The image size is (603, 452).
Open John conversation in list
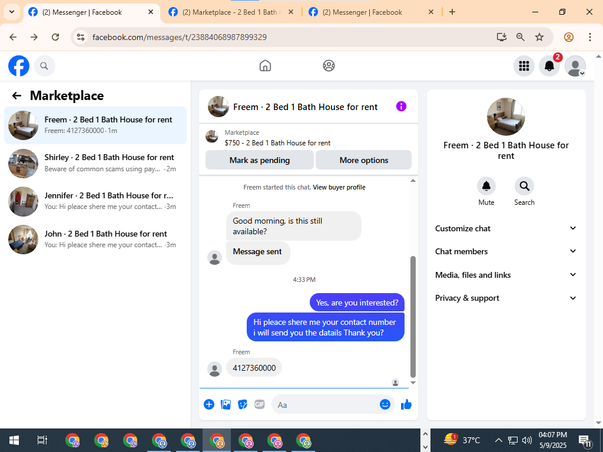coord(95,239)
